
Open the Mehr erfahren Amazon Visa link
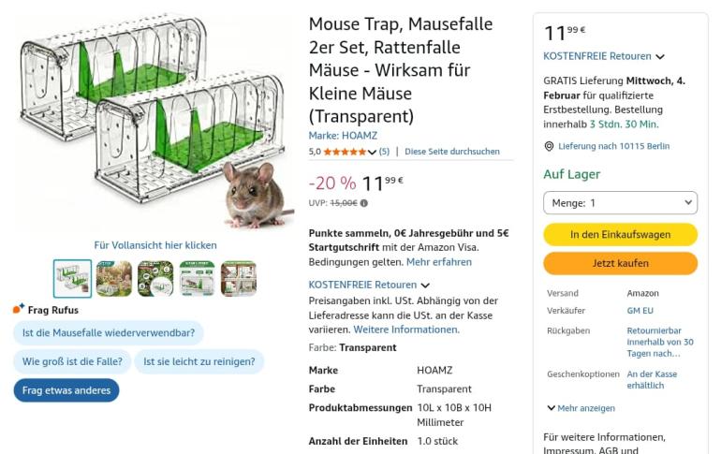tap(438, 262)
